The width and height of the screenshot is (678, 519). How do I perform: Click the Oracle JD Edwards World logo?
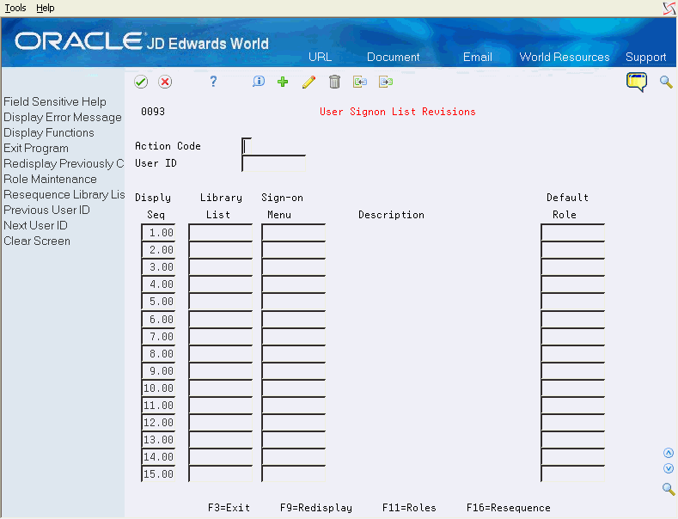coord(142,41)
